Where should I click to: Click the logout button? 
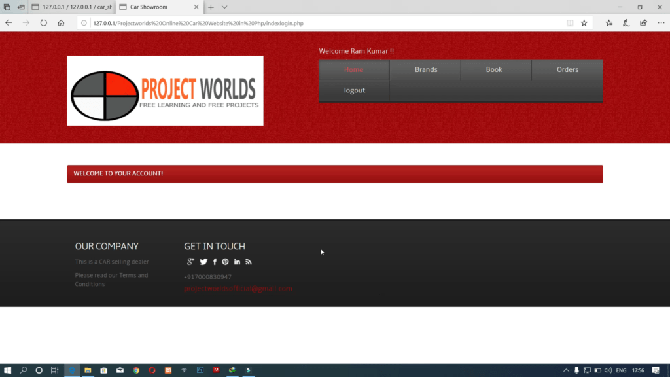click(x=353, y=90)
